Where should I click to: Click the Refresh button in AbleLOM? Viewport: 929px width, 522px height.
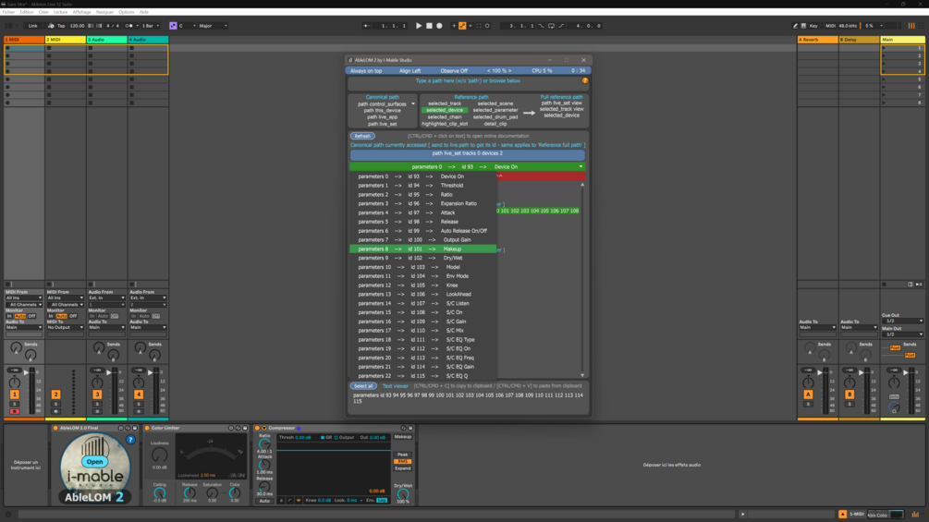tap(362, 136)
